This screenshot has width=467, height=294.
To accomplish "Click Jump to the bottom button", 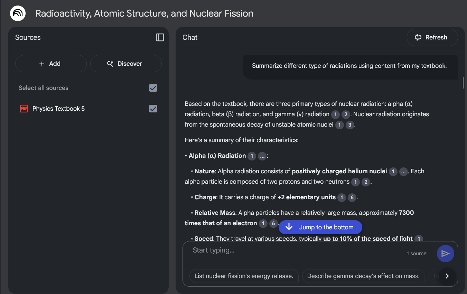I will (x=320, y=227).
